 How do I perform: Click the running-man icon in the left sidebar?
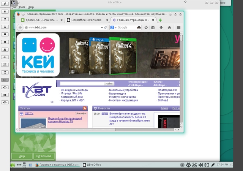click(x=5, y=4)
